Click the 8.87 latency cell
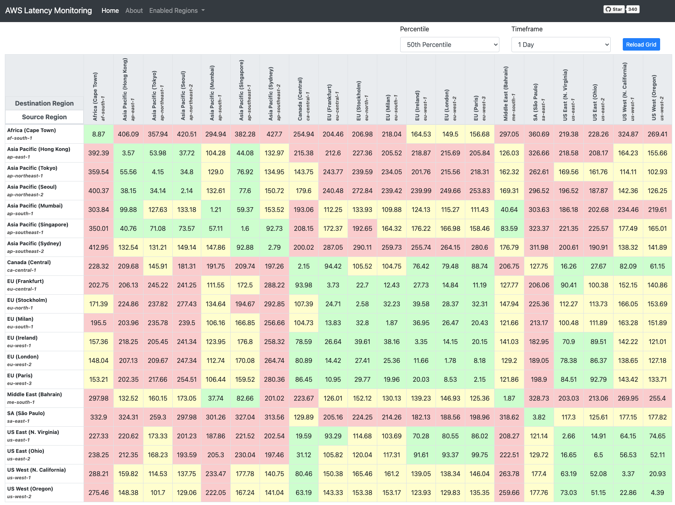 click(x=99, y=134)
